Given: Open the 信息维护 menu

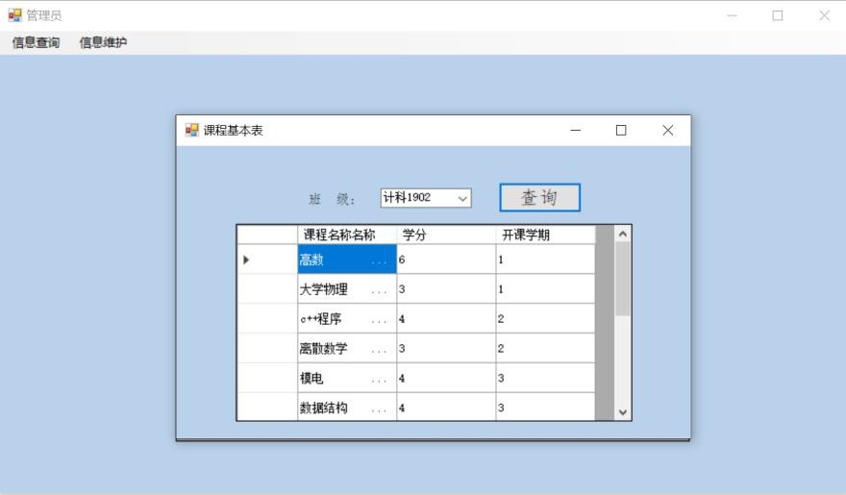Looking at the screenshot, I should pyautogui.click(x=103, y=42).
